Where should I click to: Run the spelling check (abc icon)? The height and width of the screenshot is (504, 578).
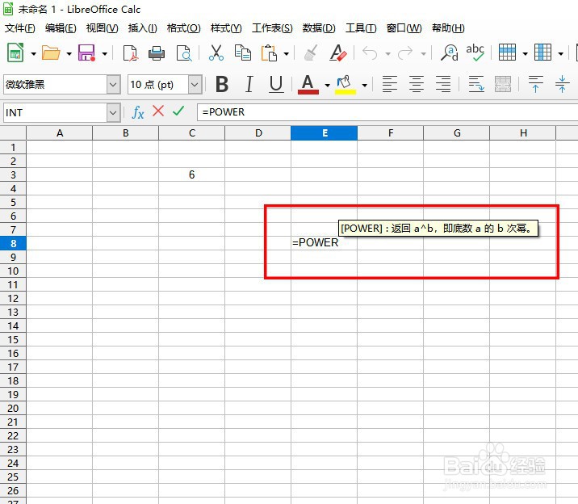tap(475, 52)
